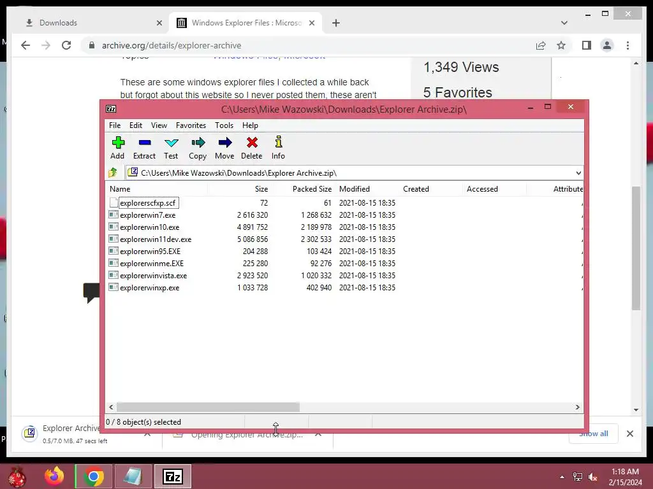Viewport: 653px width, 489px height.
Task: Open the Tools menu in 7-Zip
Action: pos(224,125)
